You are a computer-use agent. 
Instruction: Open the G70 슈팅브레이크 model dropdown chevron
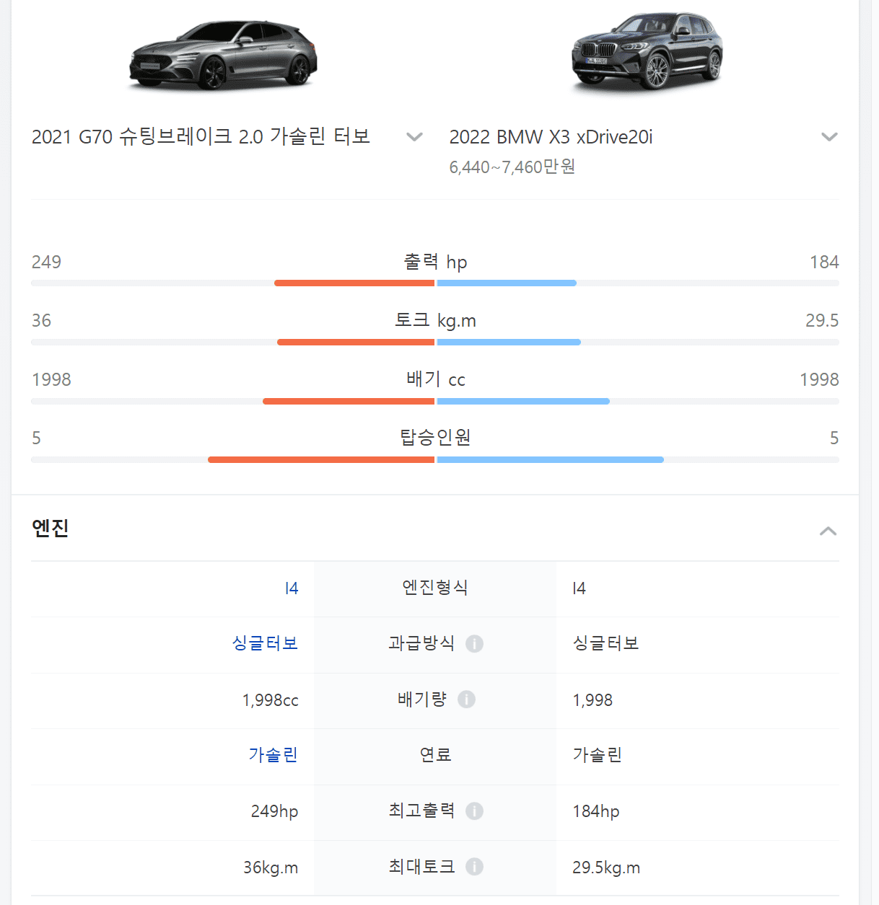pos(414,137)
